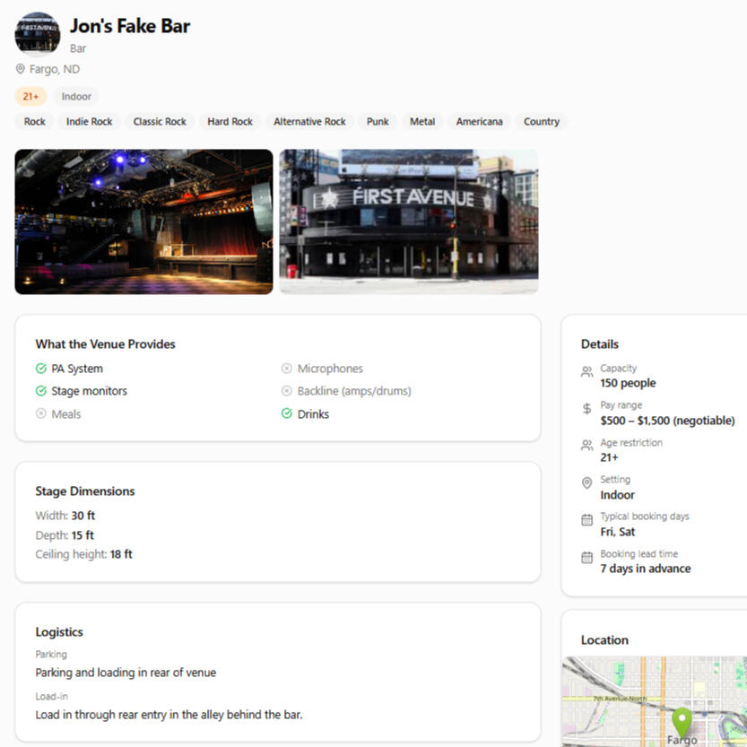Select the Indie Rock genre tag
The image size is (747, 747).
point(90,122)
